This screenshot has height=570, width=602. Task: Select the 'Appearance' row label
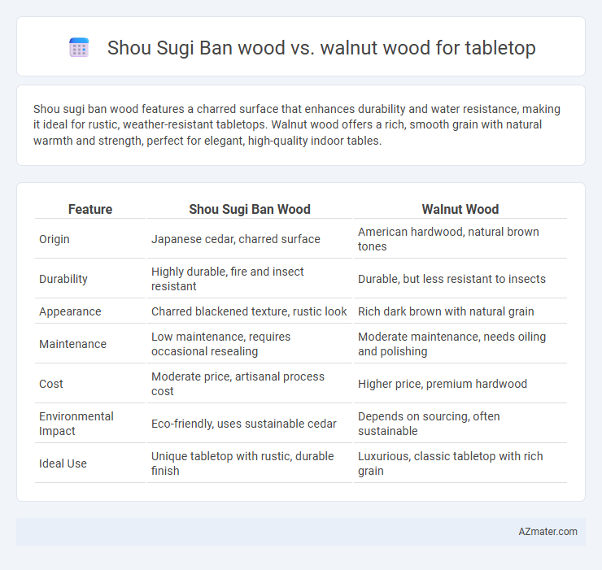(x=70, y=311)
